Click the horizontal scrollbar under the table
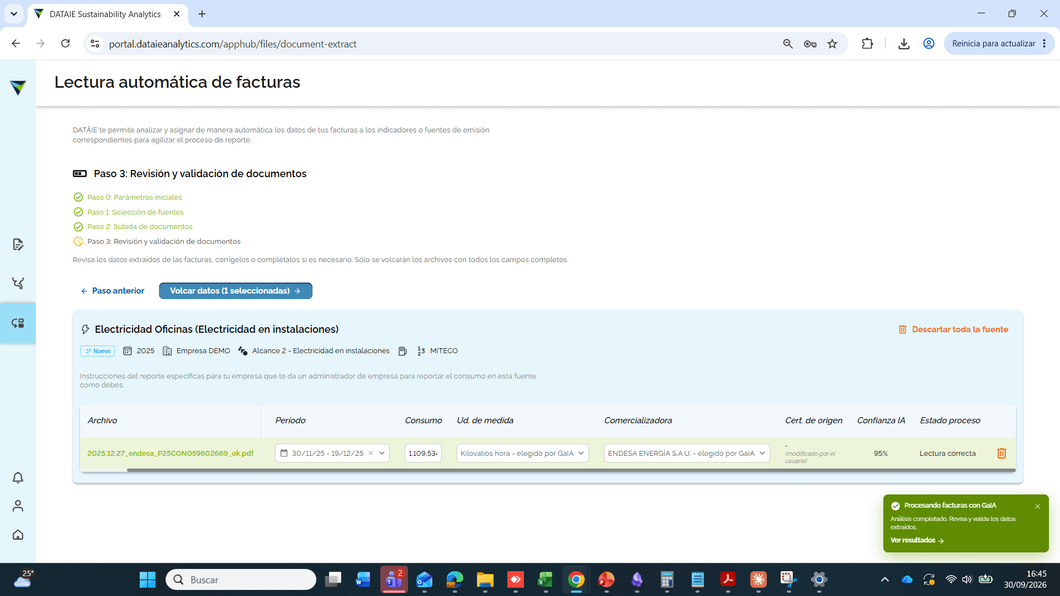 [x=571, y=470]
